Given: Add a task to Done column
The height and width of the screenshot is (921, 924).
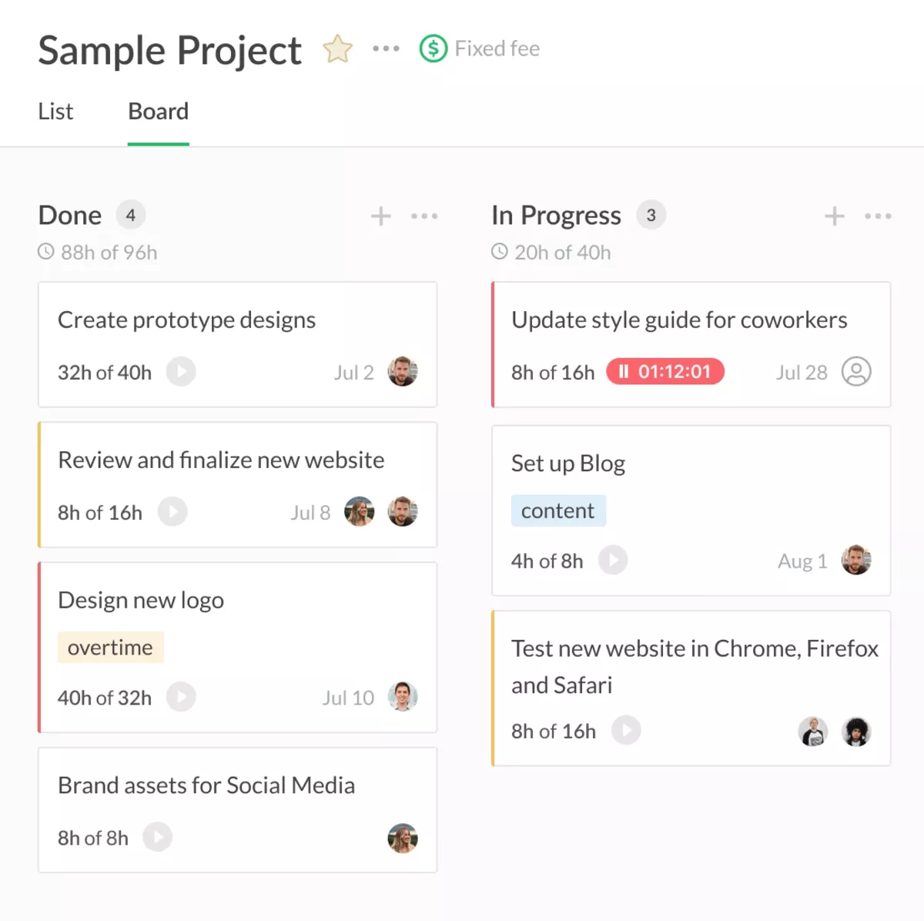Looking at the screenshot, I should coord(380,216).
